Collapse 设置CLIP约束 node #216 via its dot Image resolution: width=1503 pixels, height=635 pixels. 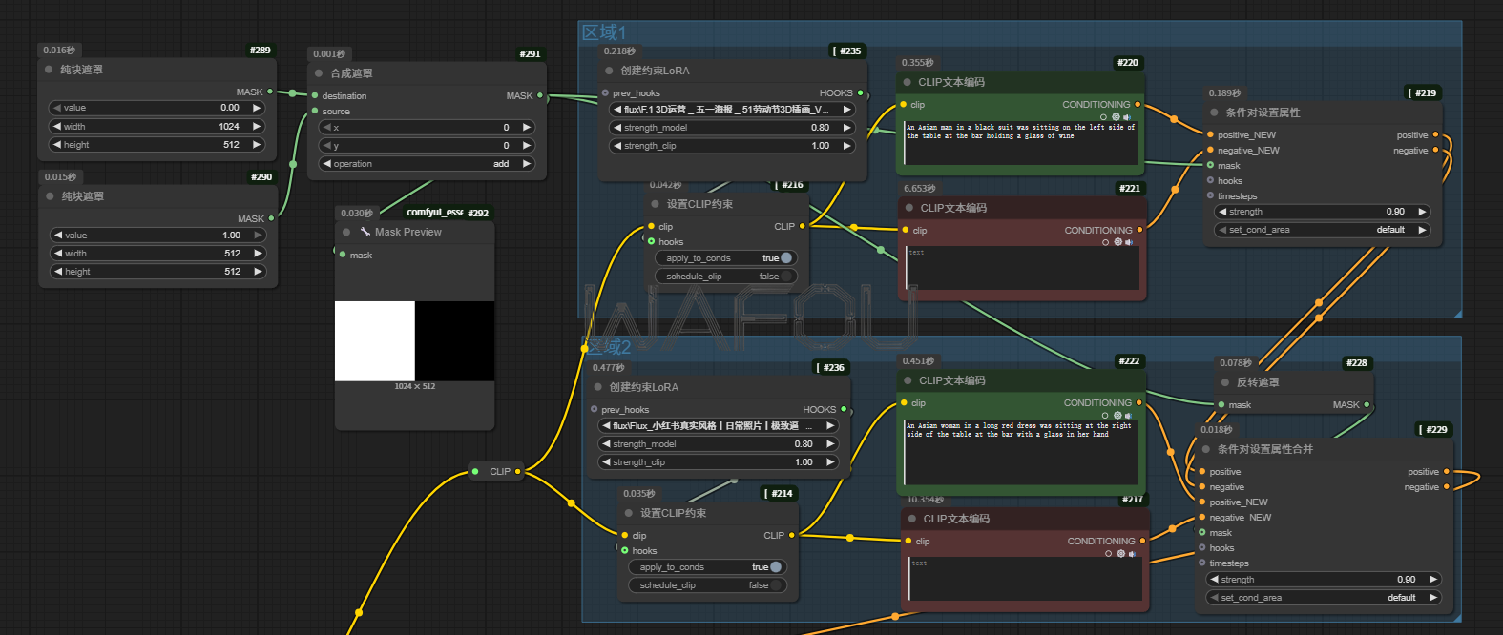point(655,204)
